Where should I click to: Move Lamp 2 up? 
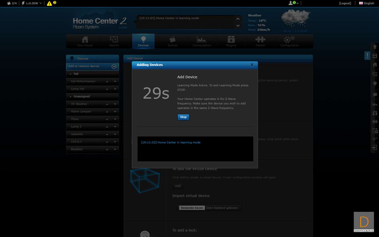coord(107,127)
